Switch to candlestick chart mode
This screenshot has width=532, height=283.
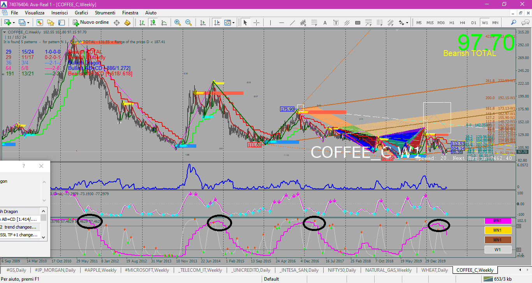tap(153, 23)
